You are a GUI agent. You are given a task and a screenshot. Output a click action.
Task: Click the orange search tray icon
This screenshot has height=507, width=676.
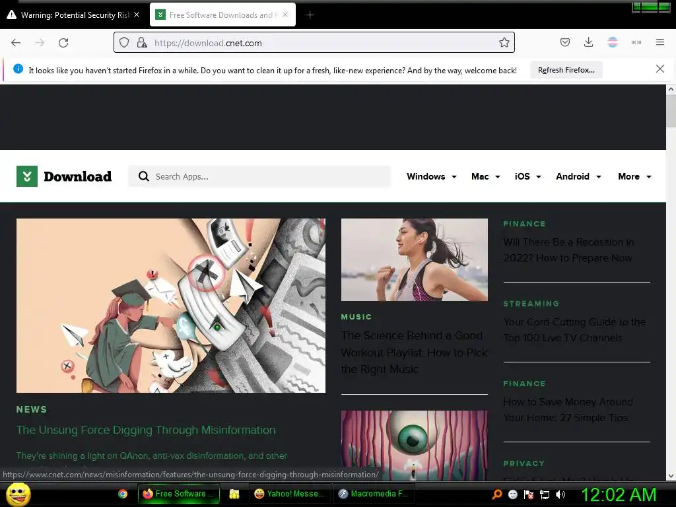click(497, 494)
